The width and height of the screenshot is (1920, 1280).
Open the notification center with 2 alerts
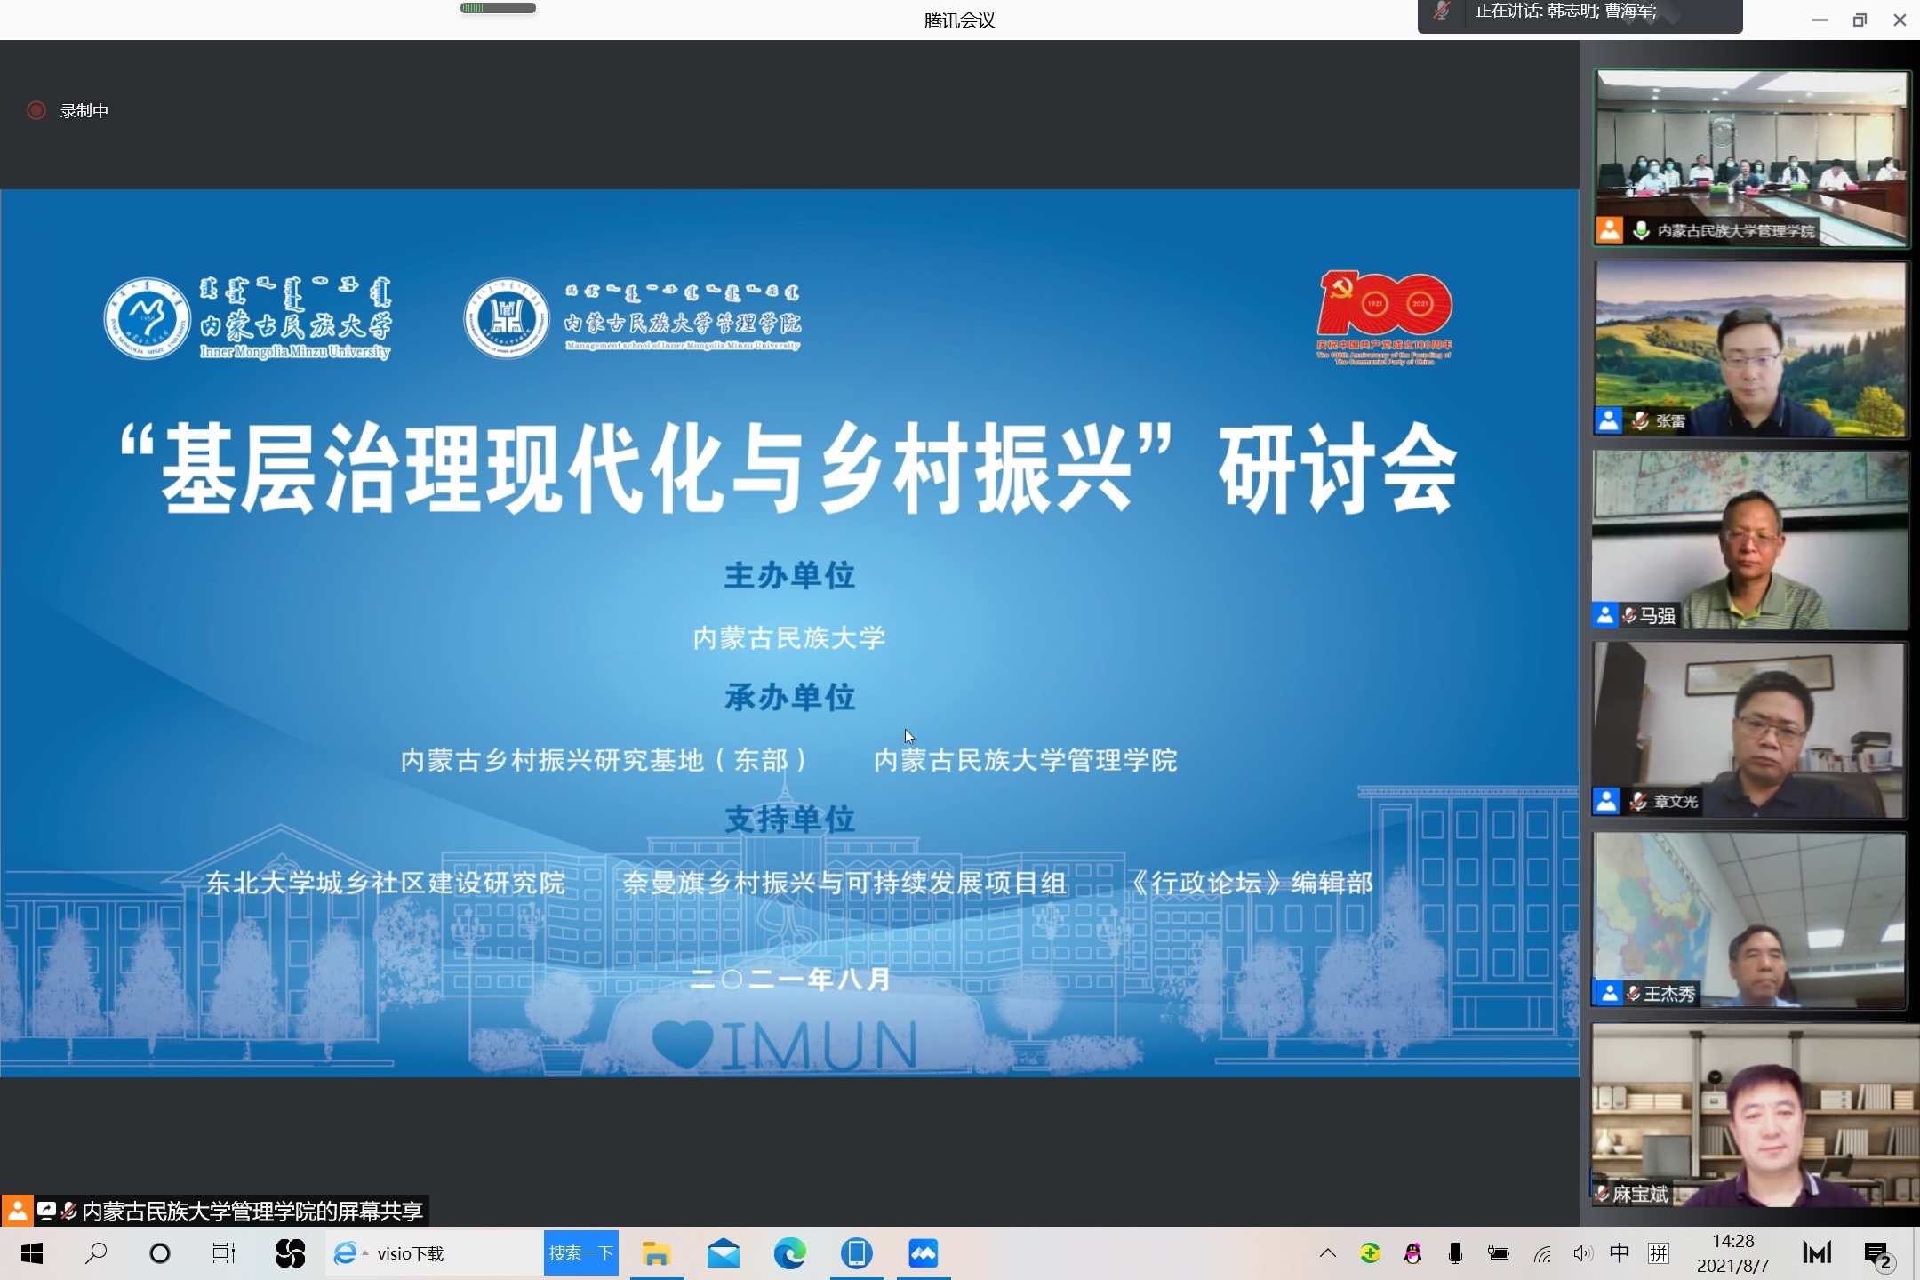point(1877,1254)
